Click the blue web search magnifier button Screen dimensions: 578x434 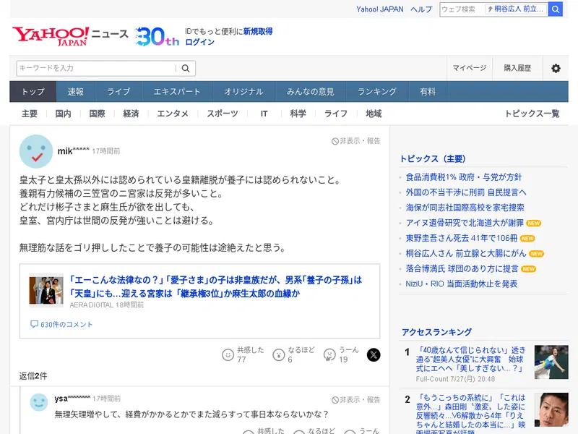click(x=555, y=9)
